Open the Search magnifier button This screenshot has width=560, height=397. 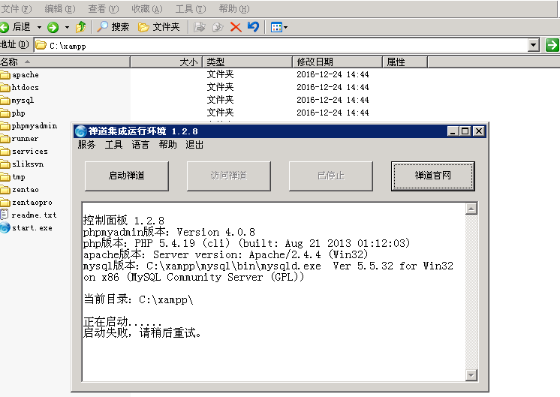click(113, 27)
